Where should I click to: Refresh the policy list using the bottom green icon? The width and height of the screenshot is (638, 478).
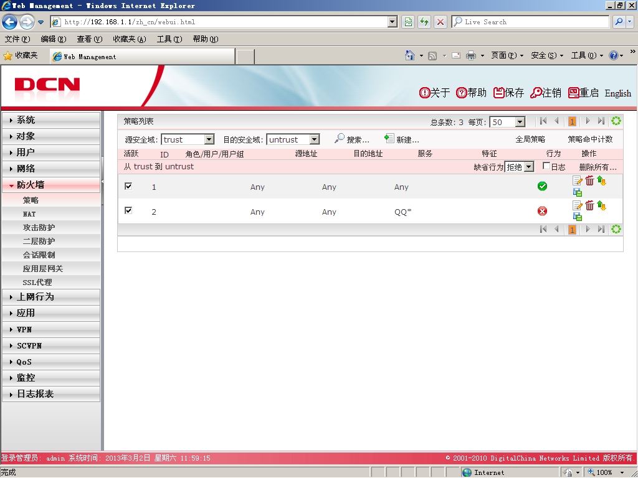[x=616, y=229]
